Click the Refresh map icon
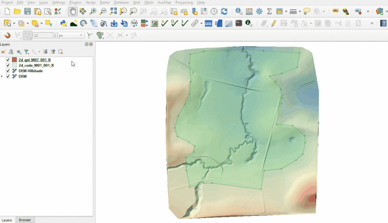Image resolution: width=388 pixels, height=223 pixels. (x=224, y=11)
